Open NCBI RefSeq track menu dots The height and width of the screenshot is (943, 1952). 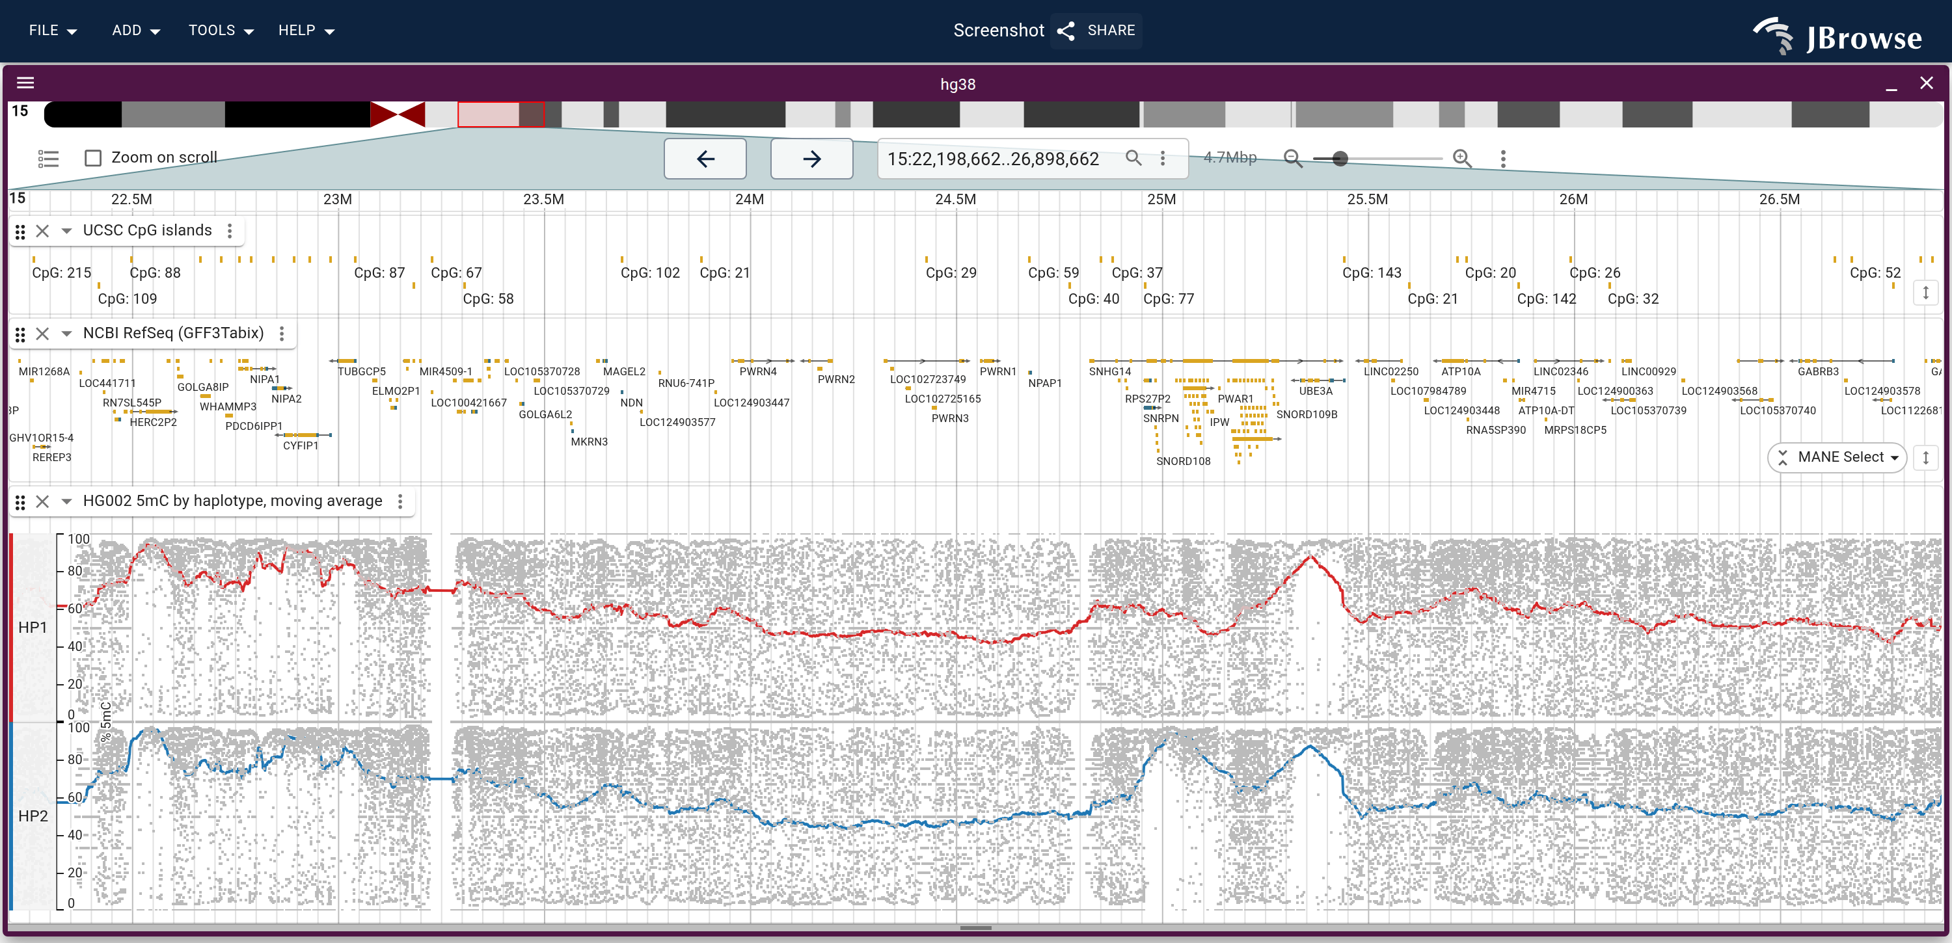pos(282,333)
